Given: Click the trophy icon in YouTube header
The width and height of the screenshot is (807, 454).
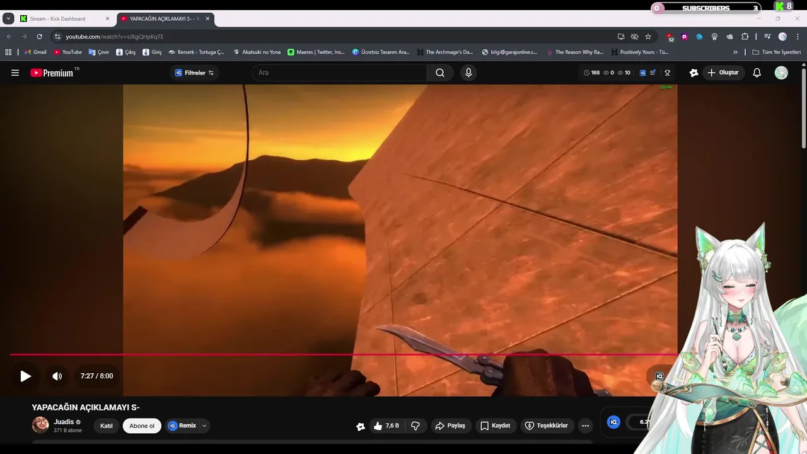Looking at the screenshot, I should pyautogui.click(x=668, y=73).
